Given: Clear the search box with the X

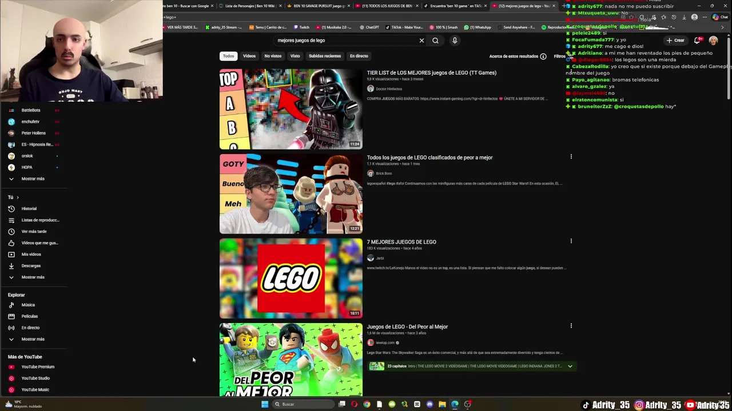Looking at the screenshot, I should [421, 41].
